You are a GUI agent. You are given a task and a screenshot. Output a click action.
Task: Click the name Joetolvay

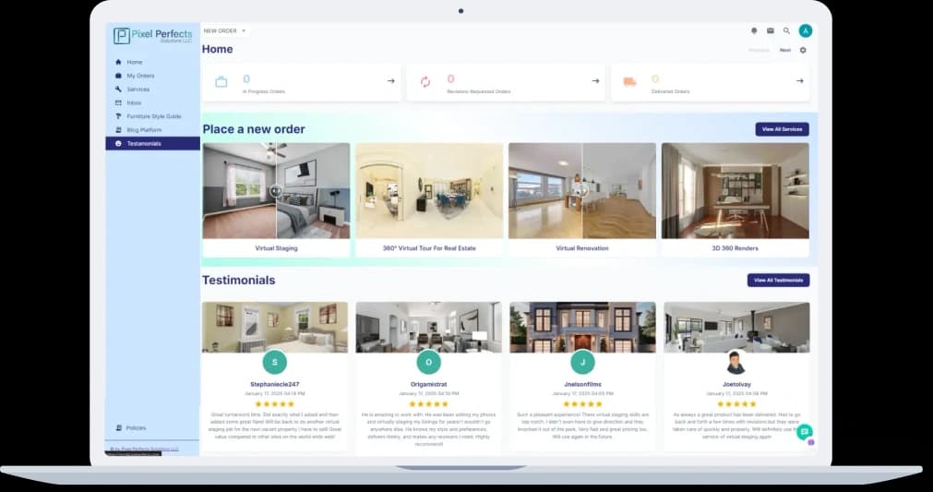736,384
